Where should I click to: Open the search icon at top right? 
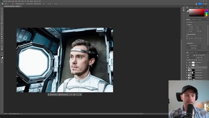[203, 4]
